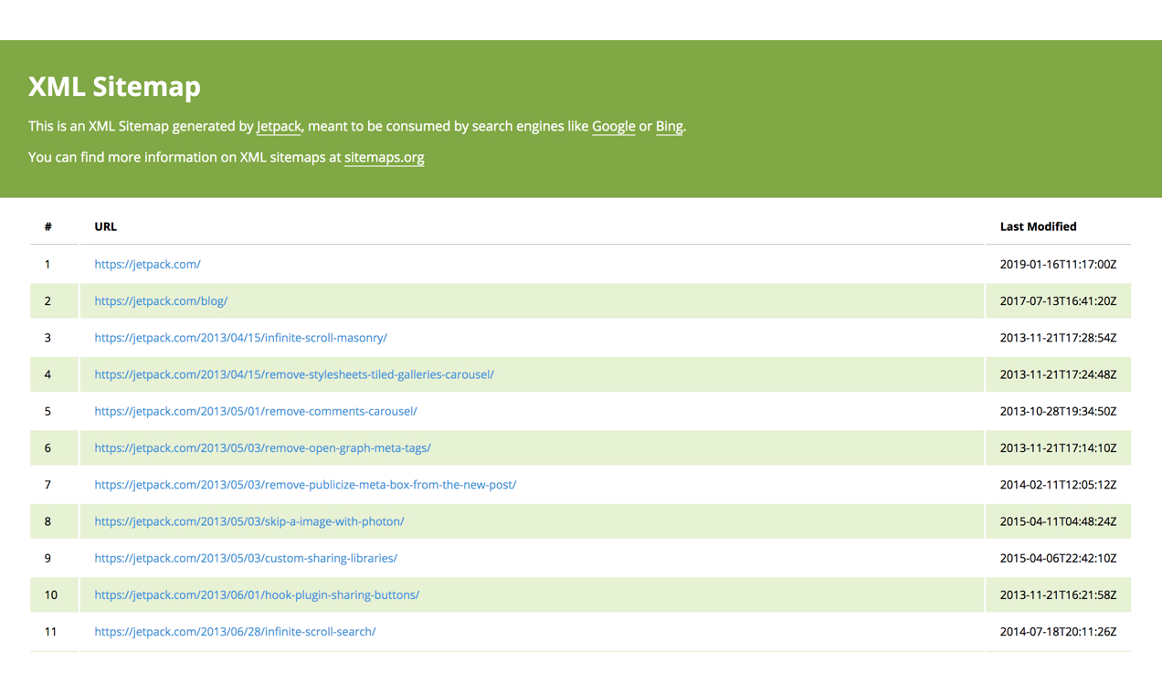Open the infinite-scroll-masonry URL
Screen dimensions: 1162x694
point(240,337)
